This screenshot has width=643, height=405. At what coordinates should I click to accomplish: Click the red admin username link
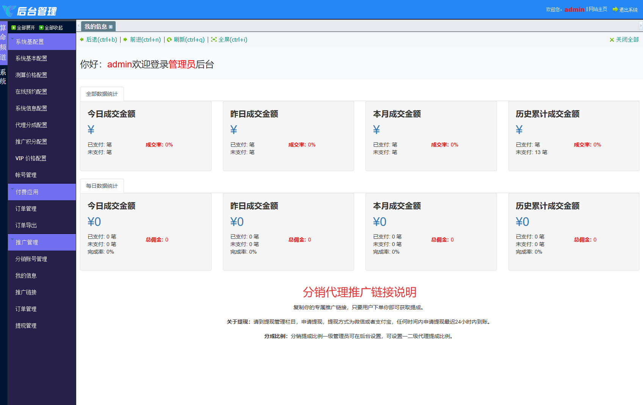tap(574, 9)
